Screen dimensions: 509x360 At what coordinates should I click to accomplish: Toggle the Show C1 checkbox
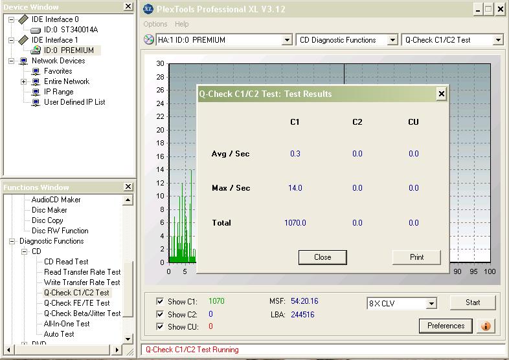click(x=160, y=301)
